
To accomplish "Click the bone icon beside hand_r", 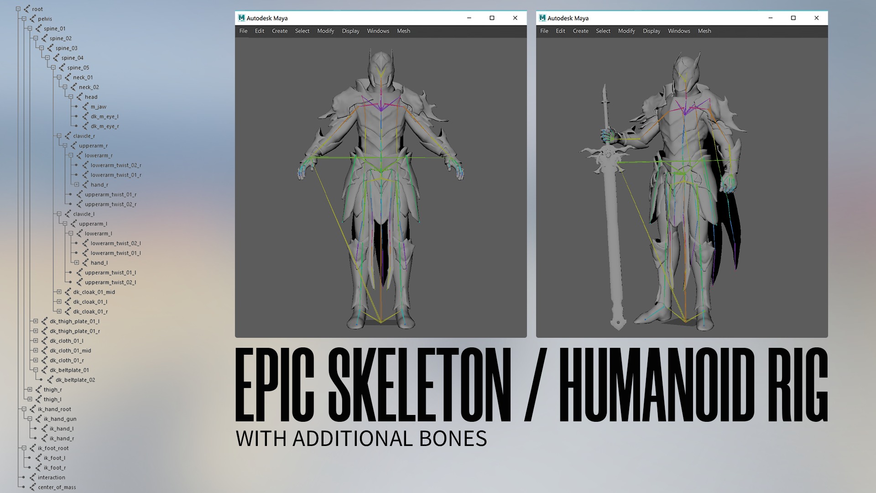I will click(85, 185).
